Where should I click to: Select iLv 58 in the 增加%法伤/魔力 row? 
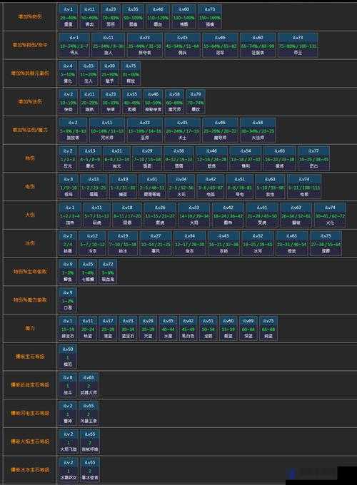point(258,130)
